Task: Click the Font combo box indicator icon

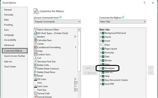Action: pyautogui.click(x=76, y=83)
